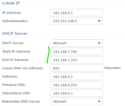125x106 pixels.
Task: Click the Sekunden unit text
Action: coord(112,68)
